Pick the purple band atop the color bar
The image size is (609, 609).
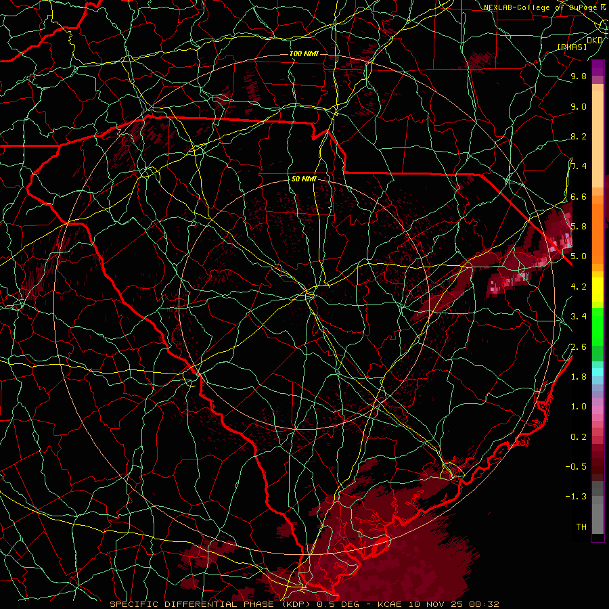point(597,68)
